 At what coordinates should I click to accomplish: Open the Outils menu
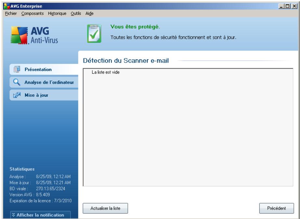coord(76,13)
